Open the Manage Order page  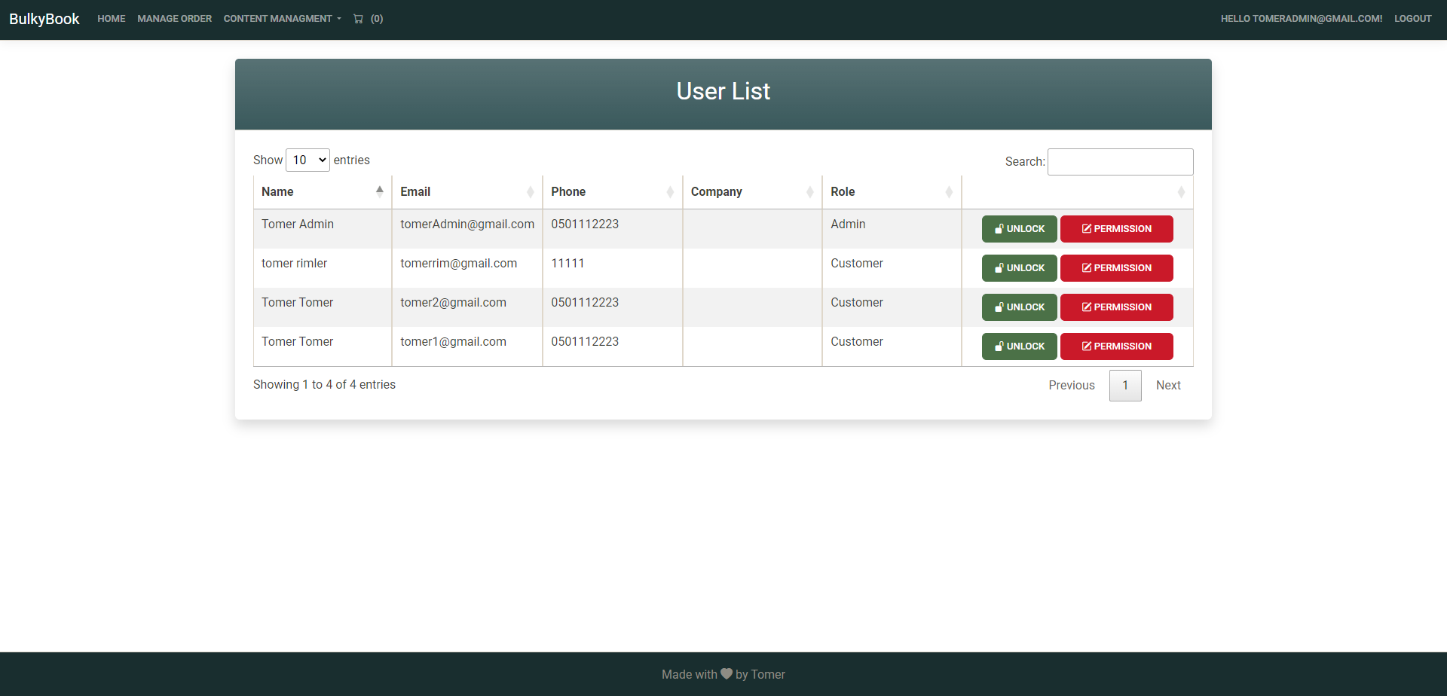174,18
